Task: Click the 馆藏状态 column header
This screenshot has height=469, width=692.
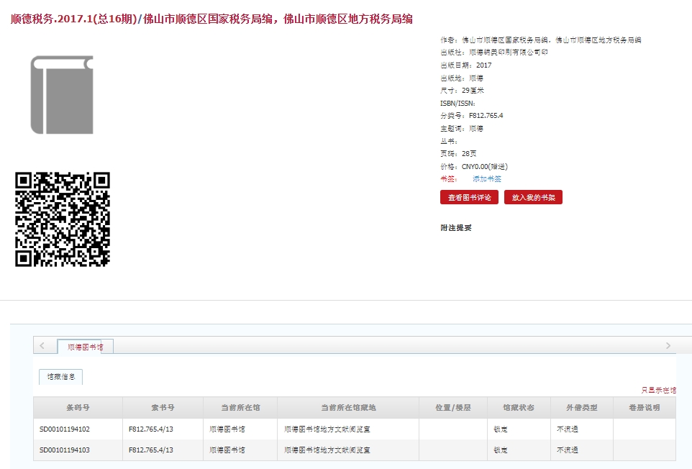Action: click(519, 408)
